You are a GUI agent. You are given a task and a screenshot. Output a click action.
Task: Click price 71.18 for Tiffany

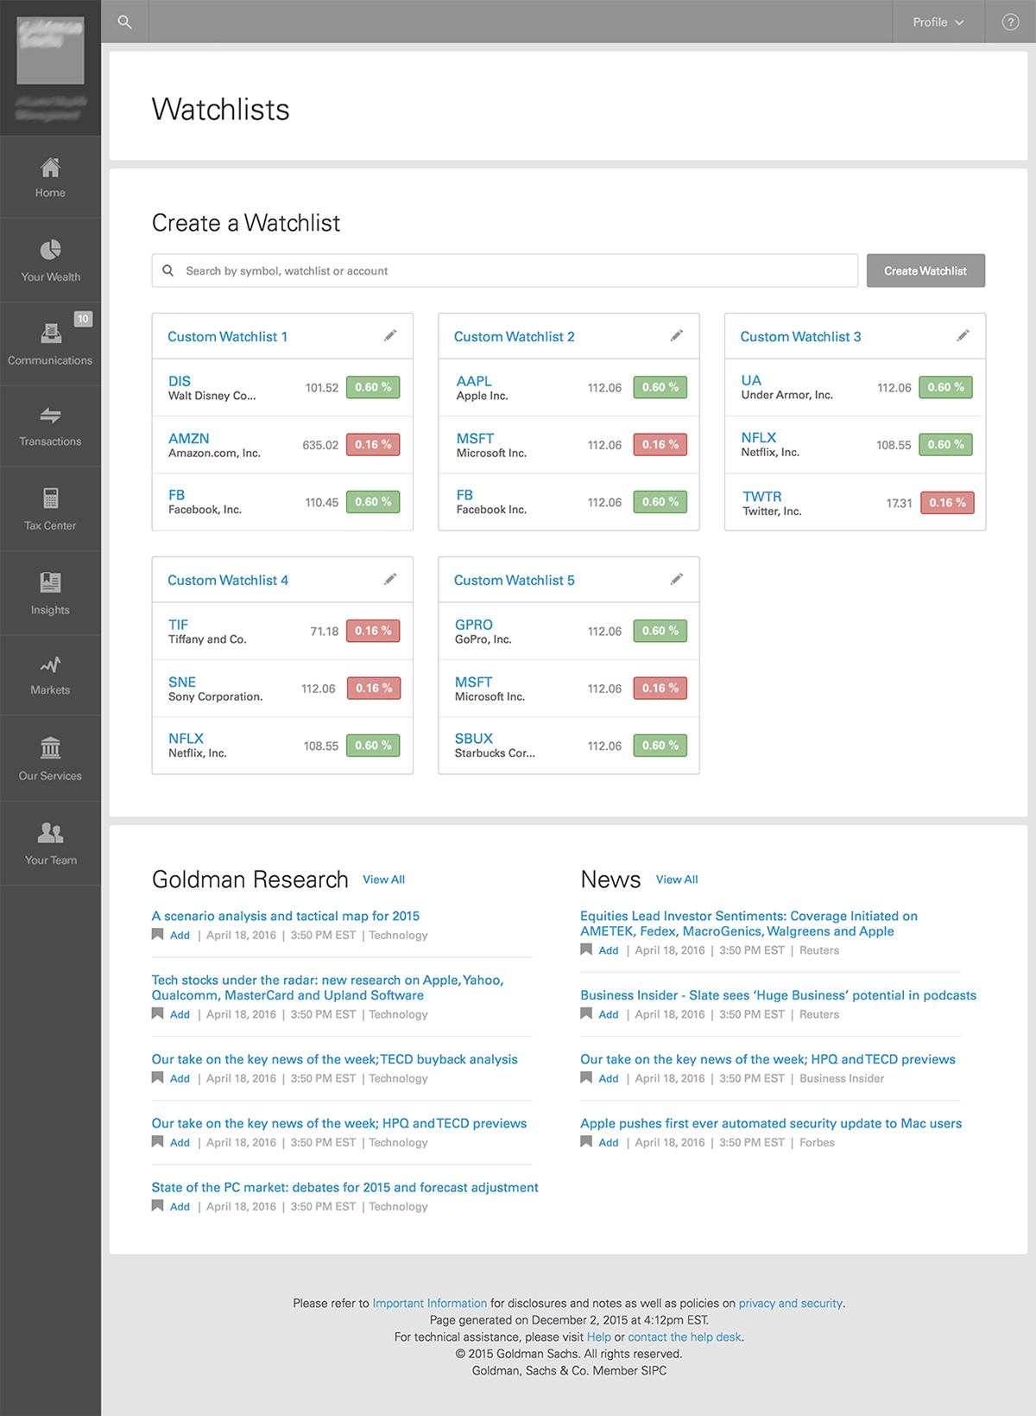coord(325,632)
